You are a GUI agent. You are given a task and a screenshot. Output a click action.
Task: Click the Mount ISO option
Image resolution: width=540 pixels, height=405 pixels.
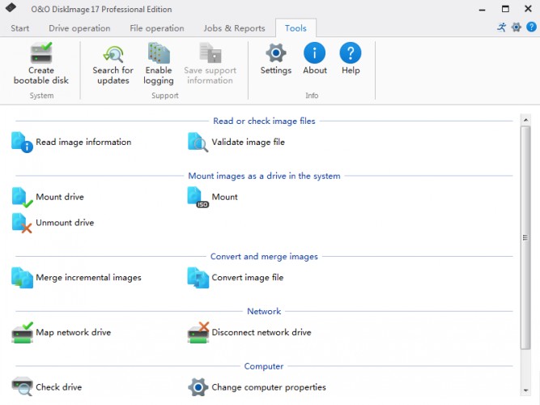pos(224,197)
